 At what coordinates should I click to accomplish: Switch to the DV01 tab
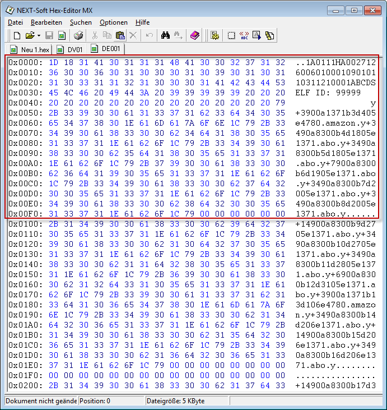(x=71, y=49)
